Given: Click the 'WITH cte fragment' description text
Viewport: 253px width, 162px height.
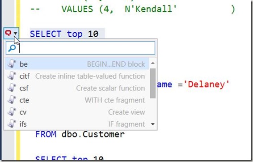Looking at the screenshot, I should 115,100.
